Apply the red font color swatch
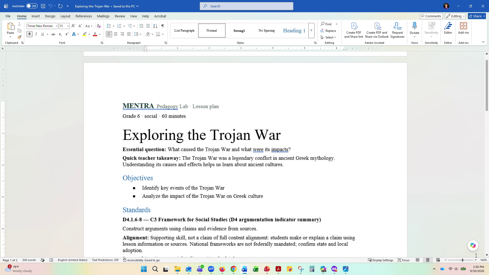 [x=95, y=34]
